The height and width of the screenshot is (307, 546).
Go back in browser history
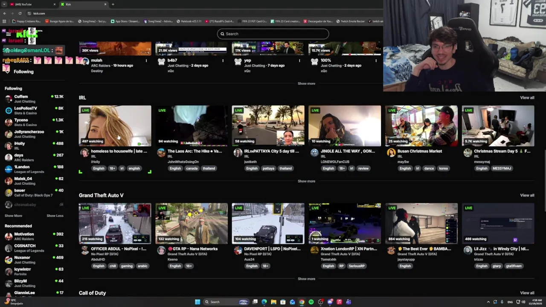click(x=4, y=13)
